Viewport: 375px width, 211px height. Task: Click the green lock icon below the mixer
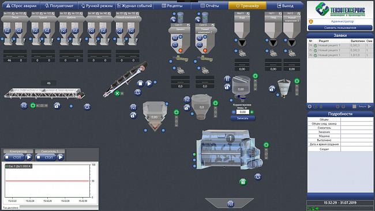243,182
